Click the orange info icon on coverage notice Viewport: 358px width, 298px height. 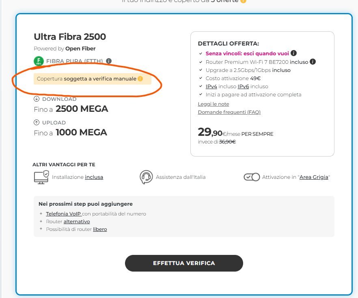click(140, 78)
